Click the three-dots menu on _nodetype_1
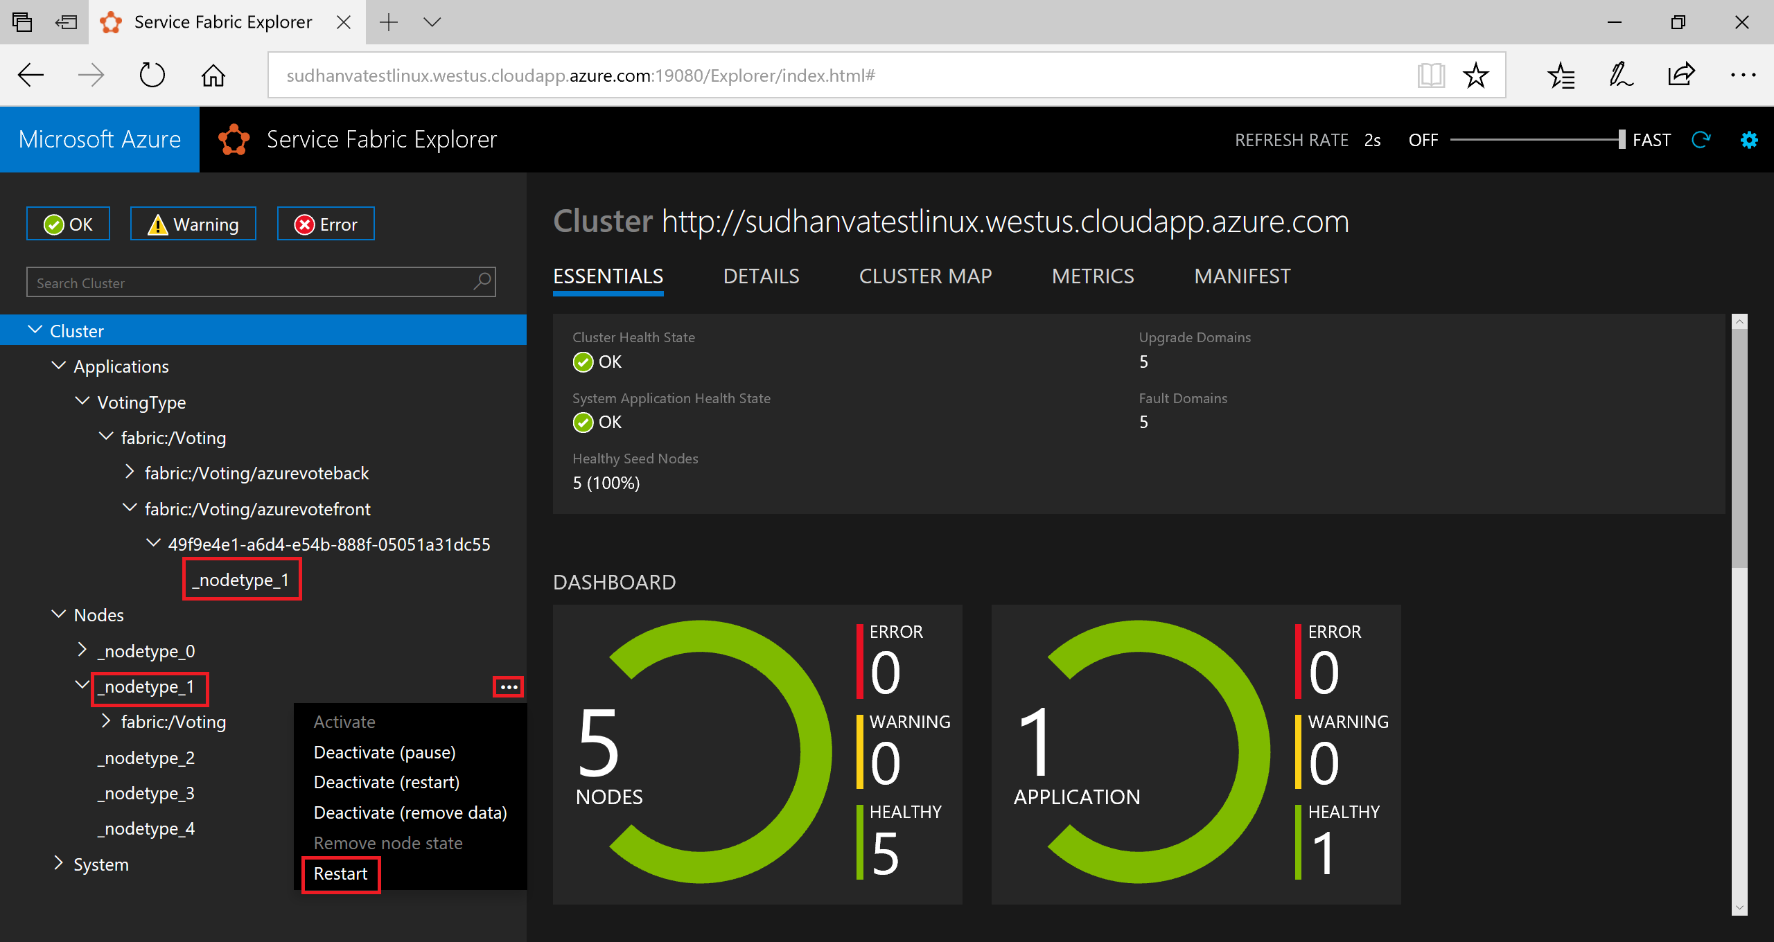Screen dimensions: 1774x942 coord(508,687)
